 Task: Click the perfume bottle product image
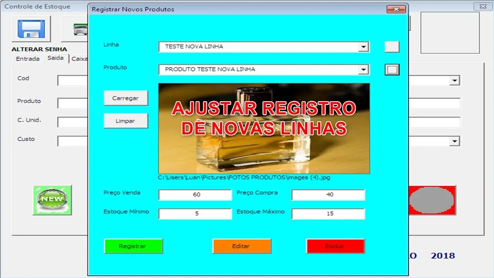click(264, 128)
